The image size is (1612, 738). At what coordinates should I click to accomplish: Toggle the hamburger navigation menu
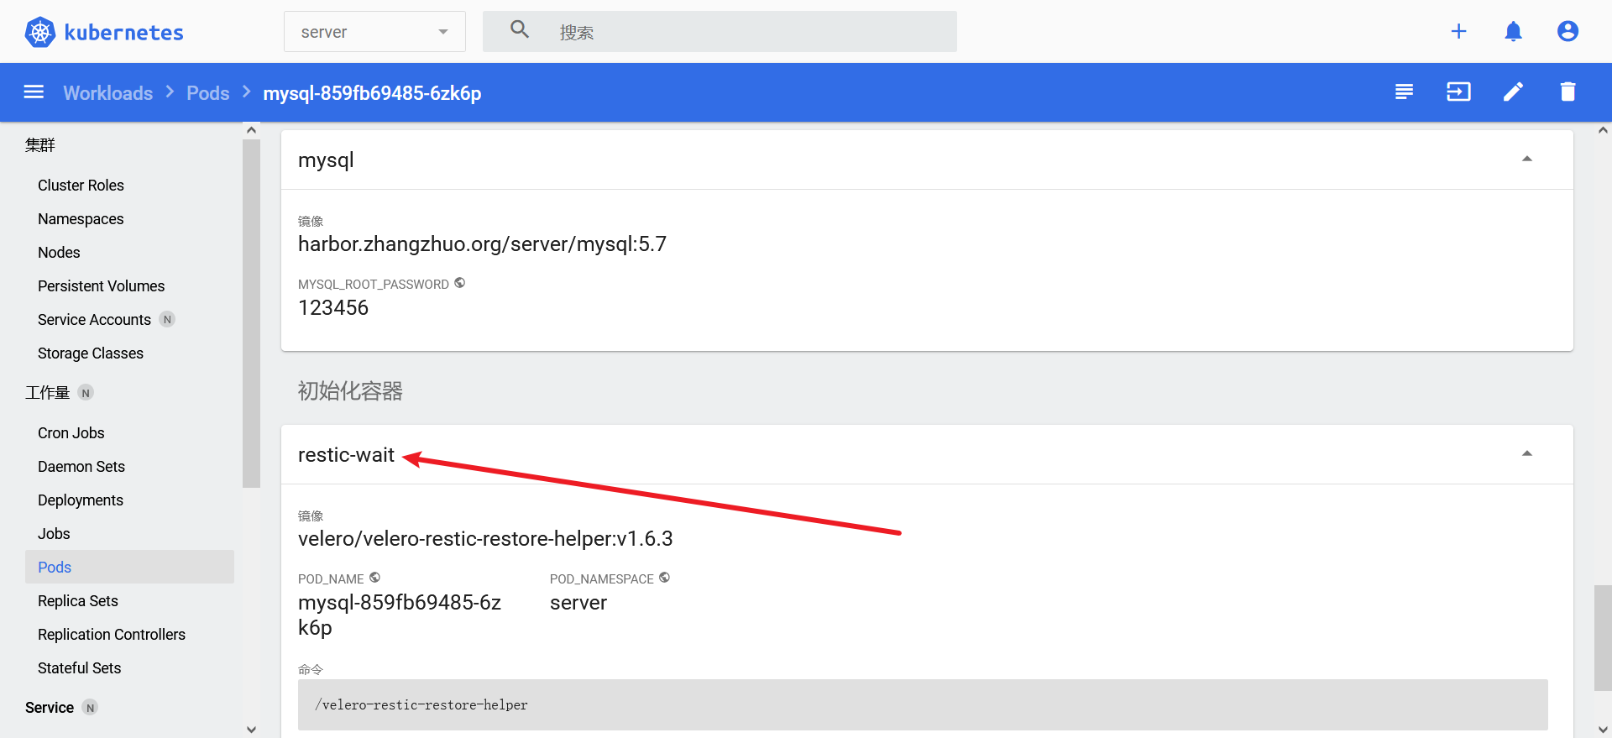pos(34,92)
